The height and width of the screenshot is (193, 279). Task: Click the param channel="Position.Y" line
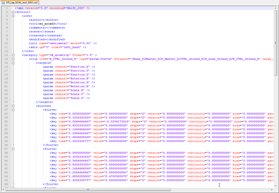click(x=69, y=71)
